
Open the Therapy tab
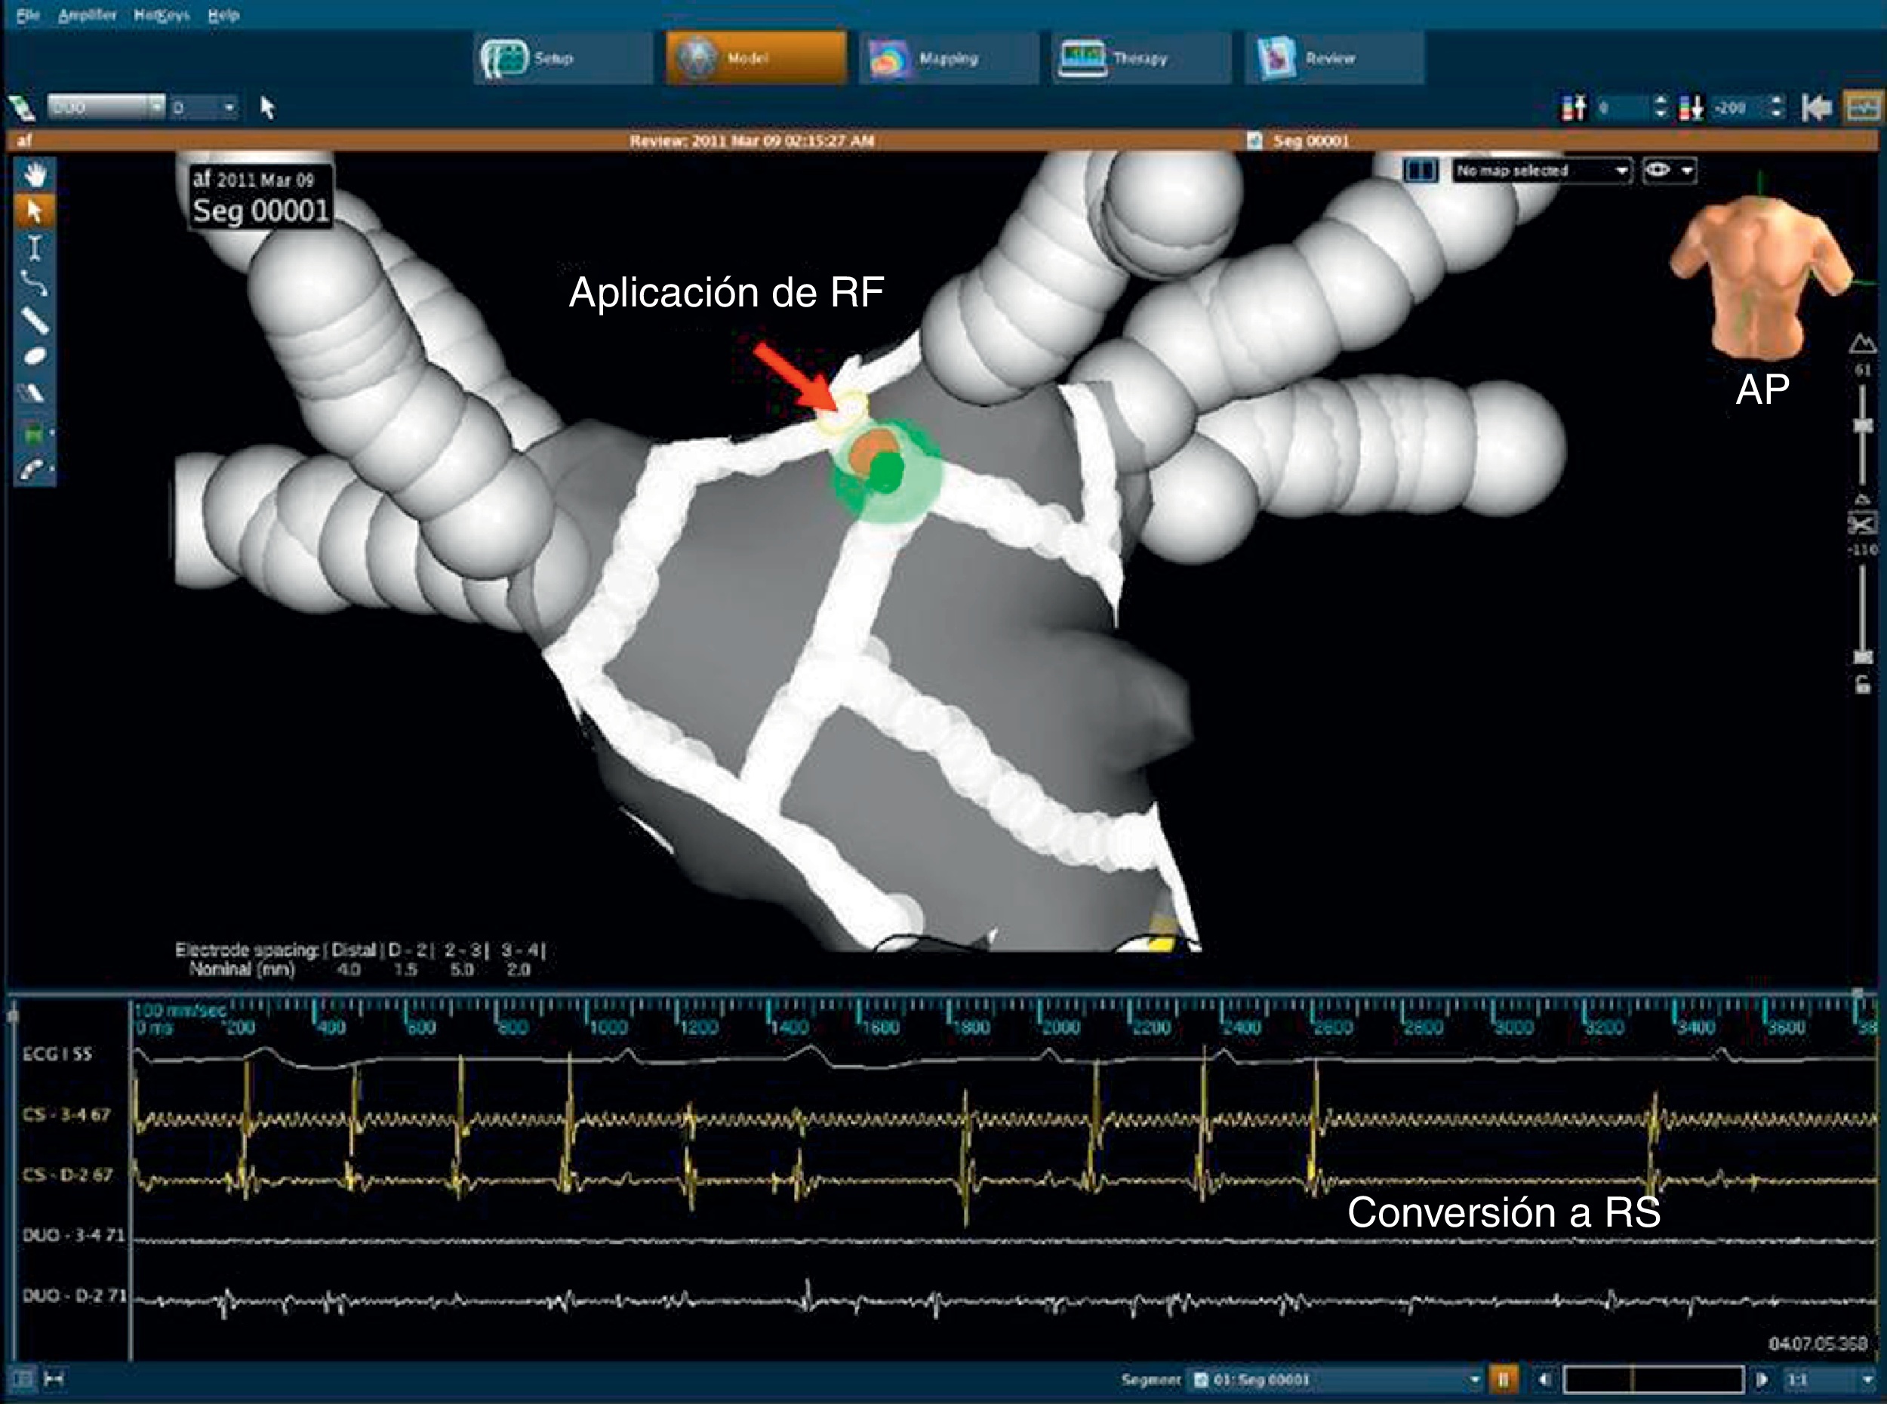(1141, 59)
